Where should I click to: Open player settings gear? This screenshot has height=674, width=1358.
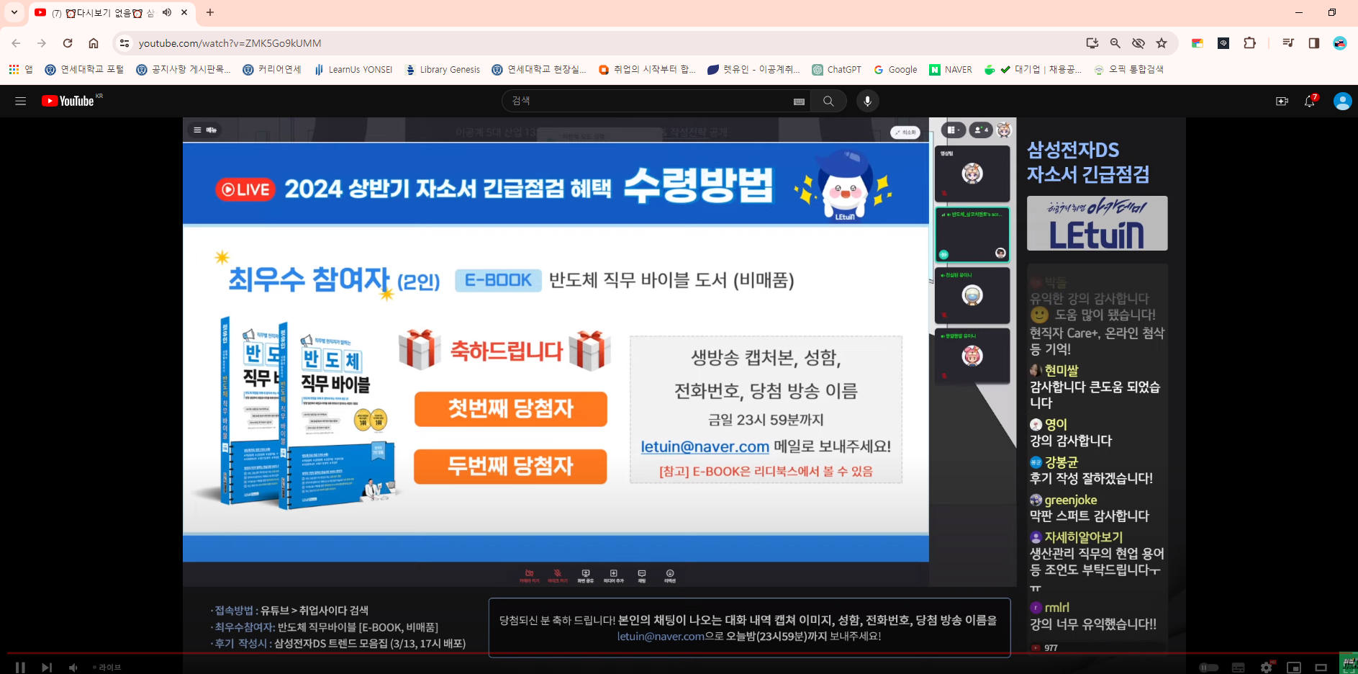[x=1266, y=668]
